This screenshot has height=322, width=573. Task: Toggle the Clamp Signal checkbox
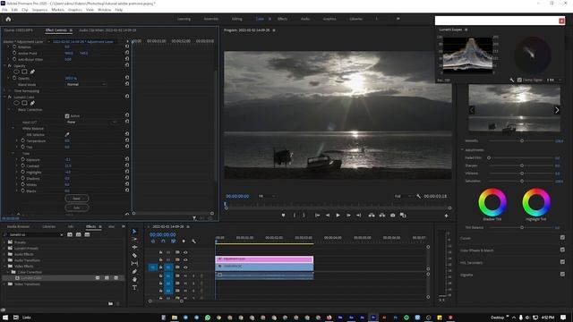click(x=519, y=80)
